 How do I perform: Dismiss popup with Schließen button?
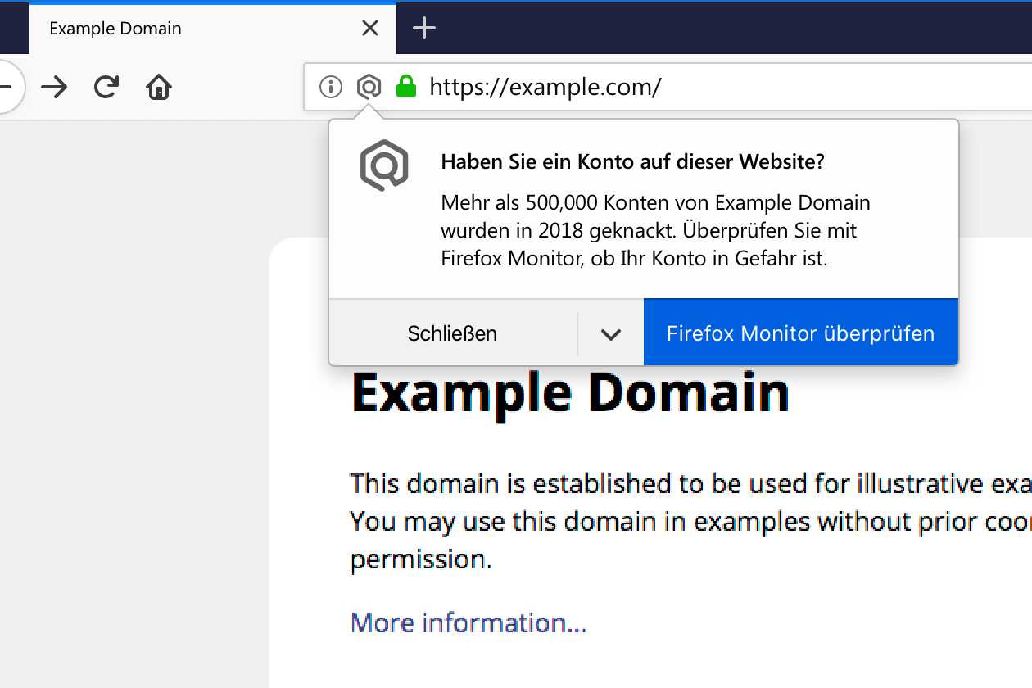(453, 333)
